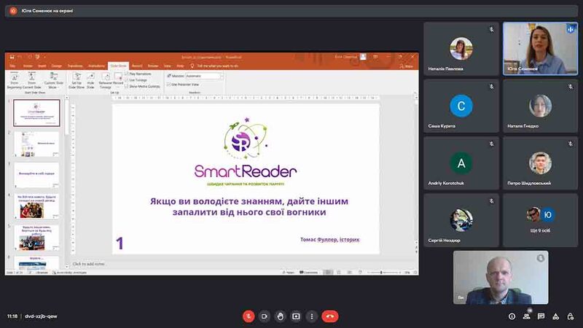Open the Design ribbon tab
583x328 pixels.
57,66
